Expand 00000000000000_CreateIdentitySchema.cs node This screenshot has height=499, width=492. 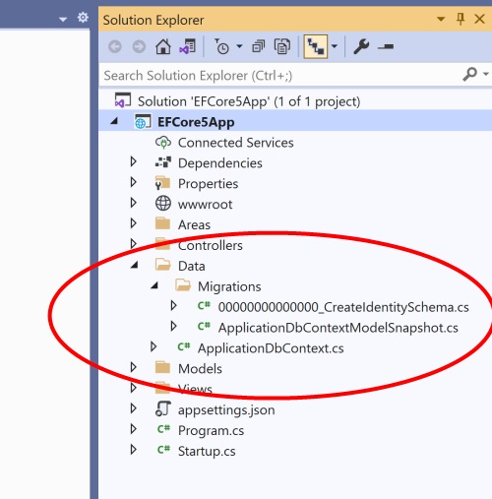tap(173, 306)
